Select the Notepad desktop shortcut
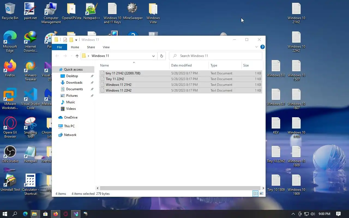The width and height of the screenshot is (349, 218). point(30,154)
